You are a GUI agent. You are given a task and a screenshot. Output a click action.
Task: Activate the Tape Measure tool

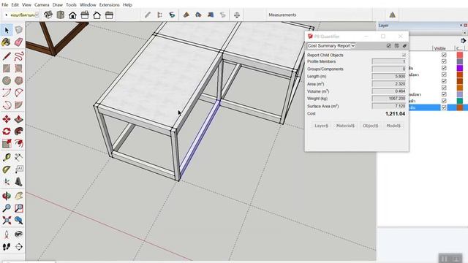click(7, 158)
